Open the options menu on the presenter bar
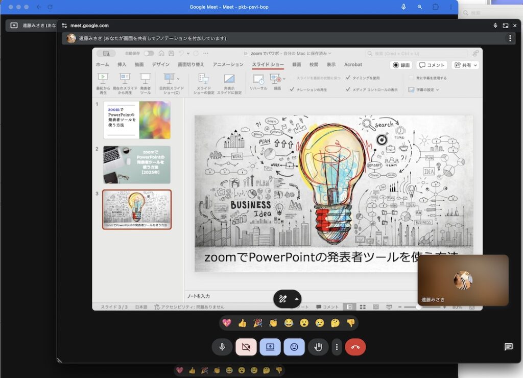 coord(510,38)
